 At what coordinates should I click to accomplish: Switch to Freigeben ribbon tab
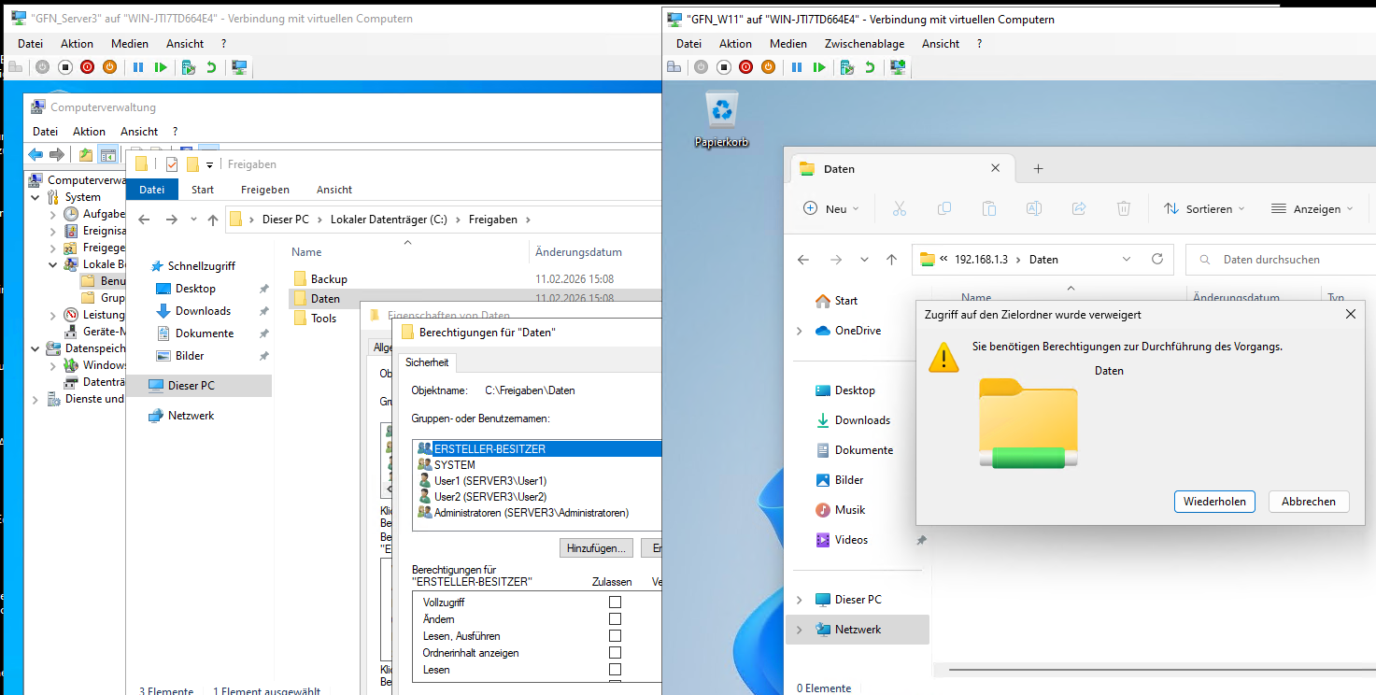(265, 190)
